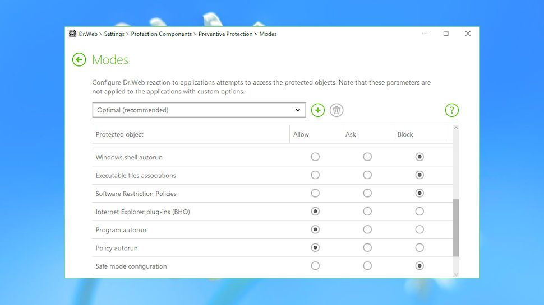Set Executable files associations to Ask
The image size is (544, 305).
coord(367,175)
